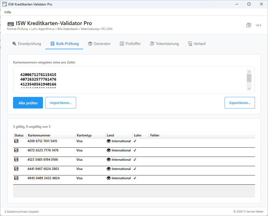Click the padlock icon beside version v2.2

click(248, 25)
